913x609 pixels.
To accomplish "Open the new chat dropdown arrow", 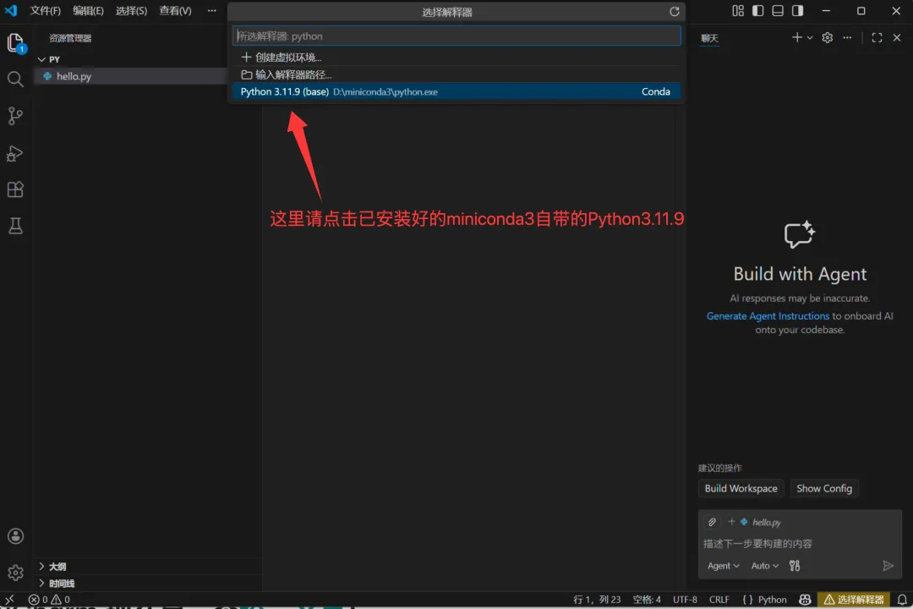I will coord(809,38).
